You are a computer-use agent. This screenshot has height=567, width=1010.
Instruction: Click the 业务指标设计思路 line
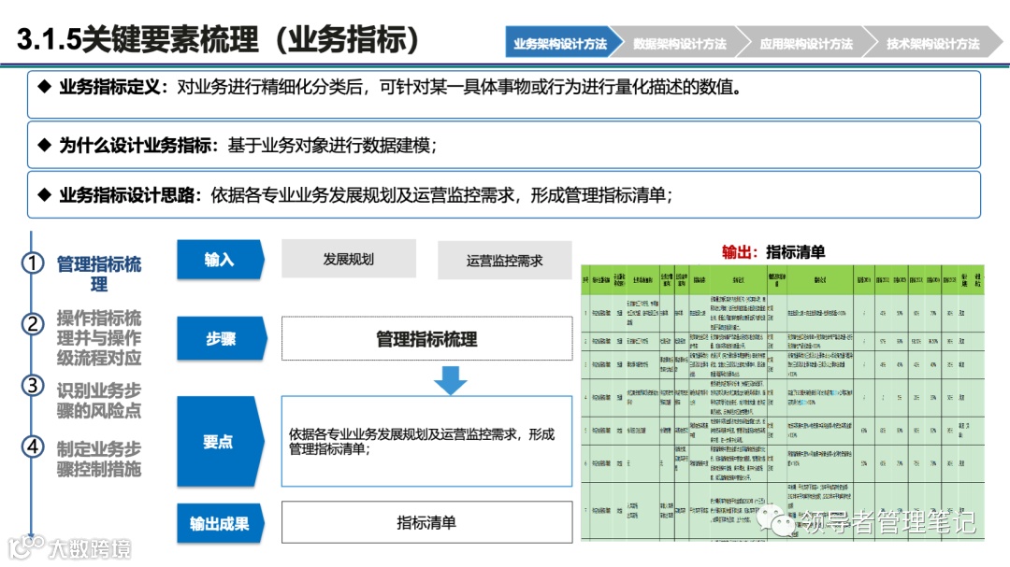[504, 194]
